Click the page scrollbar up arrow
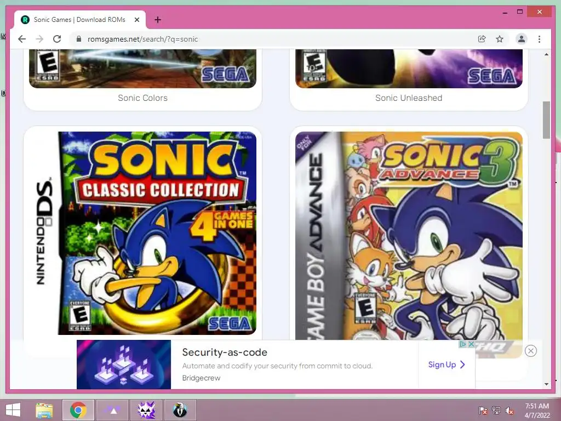The width and height of the screenshot is (561, 421). [x=546, y=54]
